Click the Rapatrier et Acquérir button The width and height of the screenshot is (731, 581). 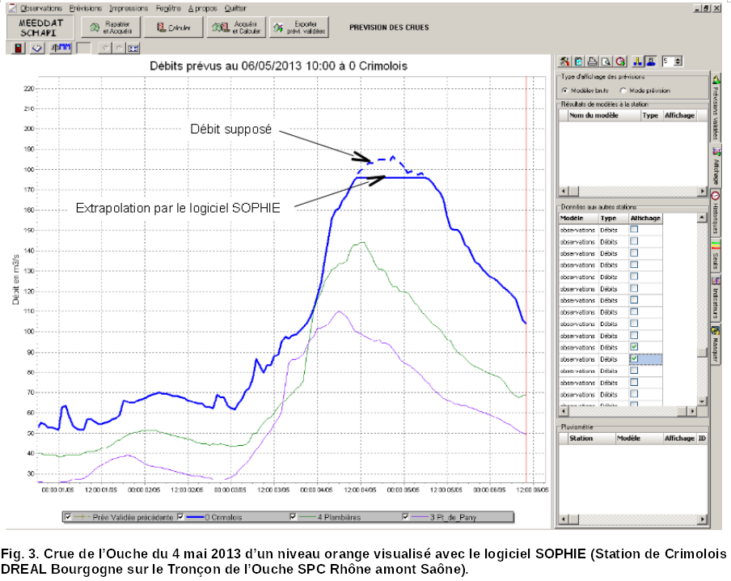coord(111,28)
